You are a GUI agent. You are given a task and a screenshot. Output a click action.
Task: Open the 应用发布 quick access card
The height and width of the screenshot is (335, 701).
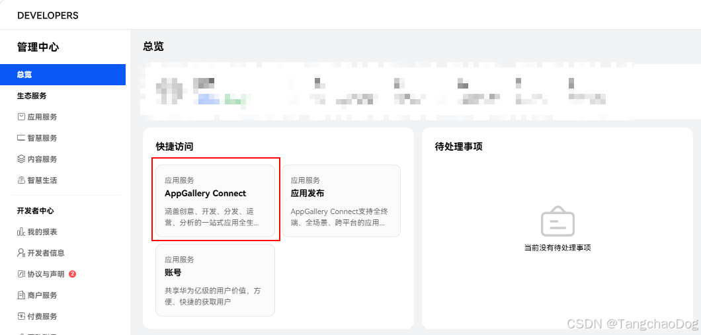coord(341,201)
